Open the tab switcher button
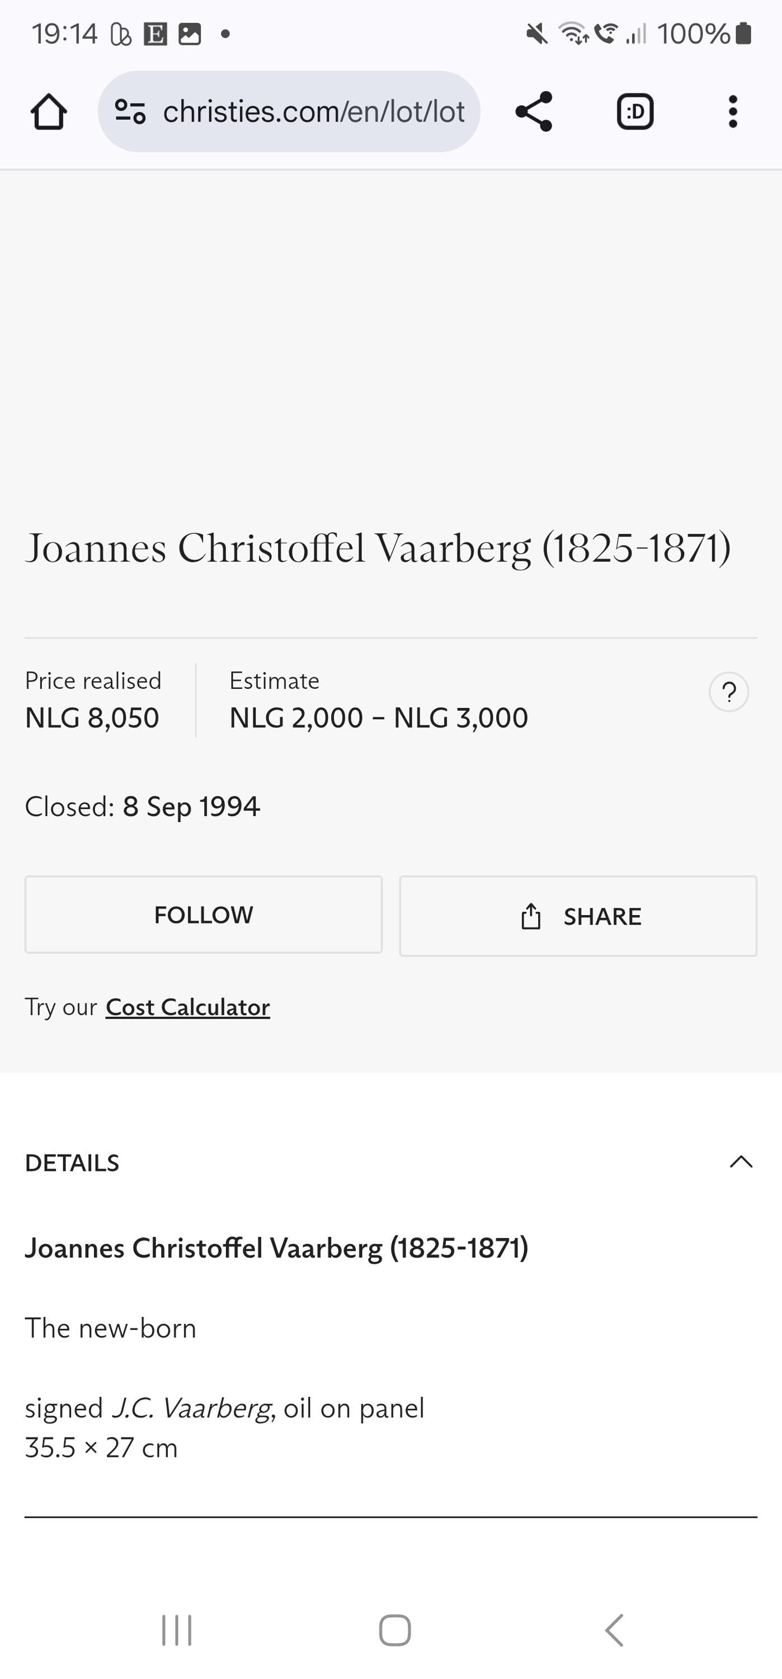Image resolution: width=782 pixels, height=1679 pixels. coord(635,111)
